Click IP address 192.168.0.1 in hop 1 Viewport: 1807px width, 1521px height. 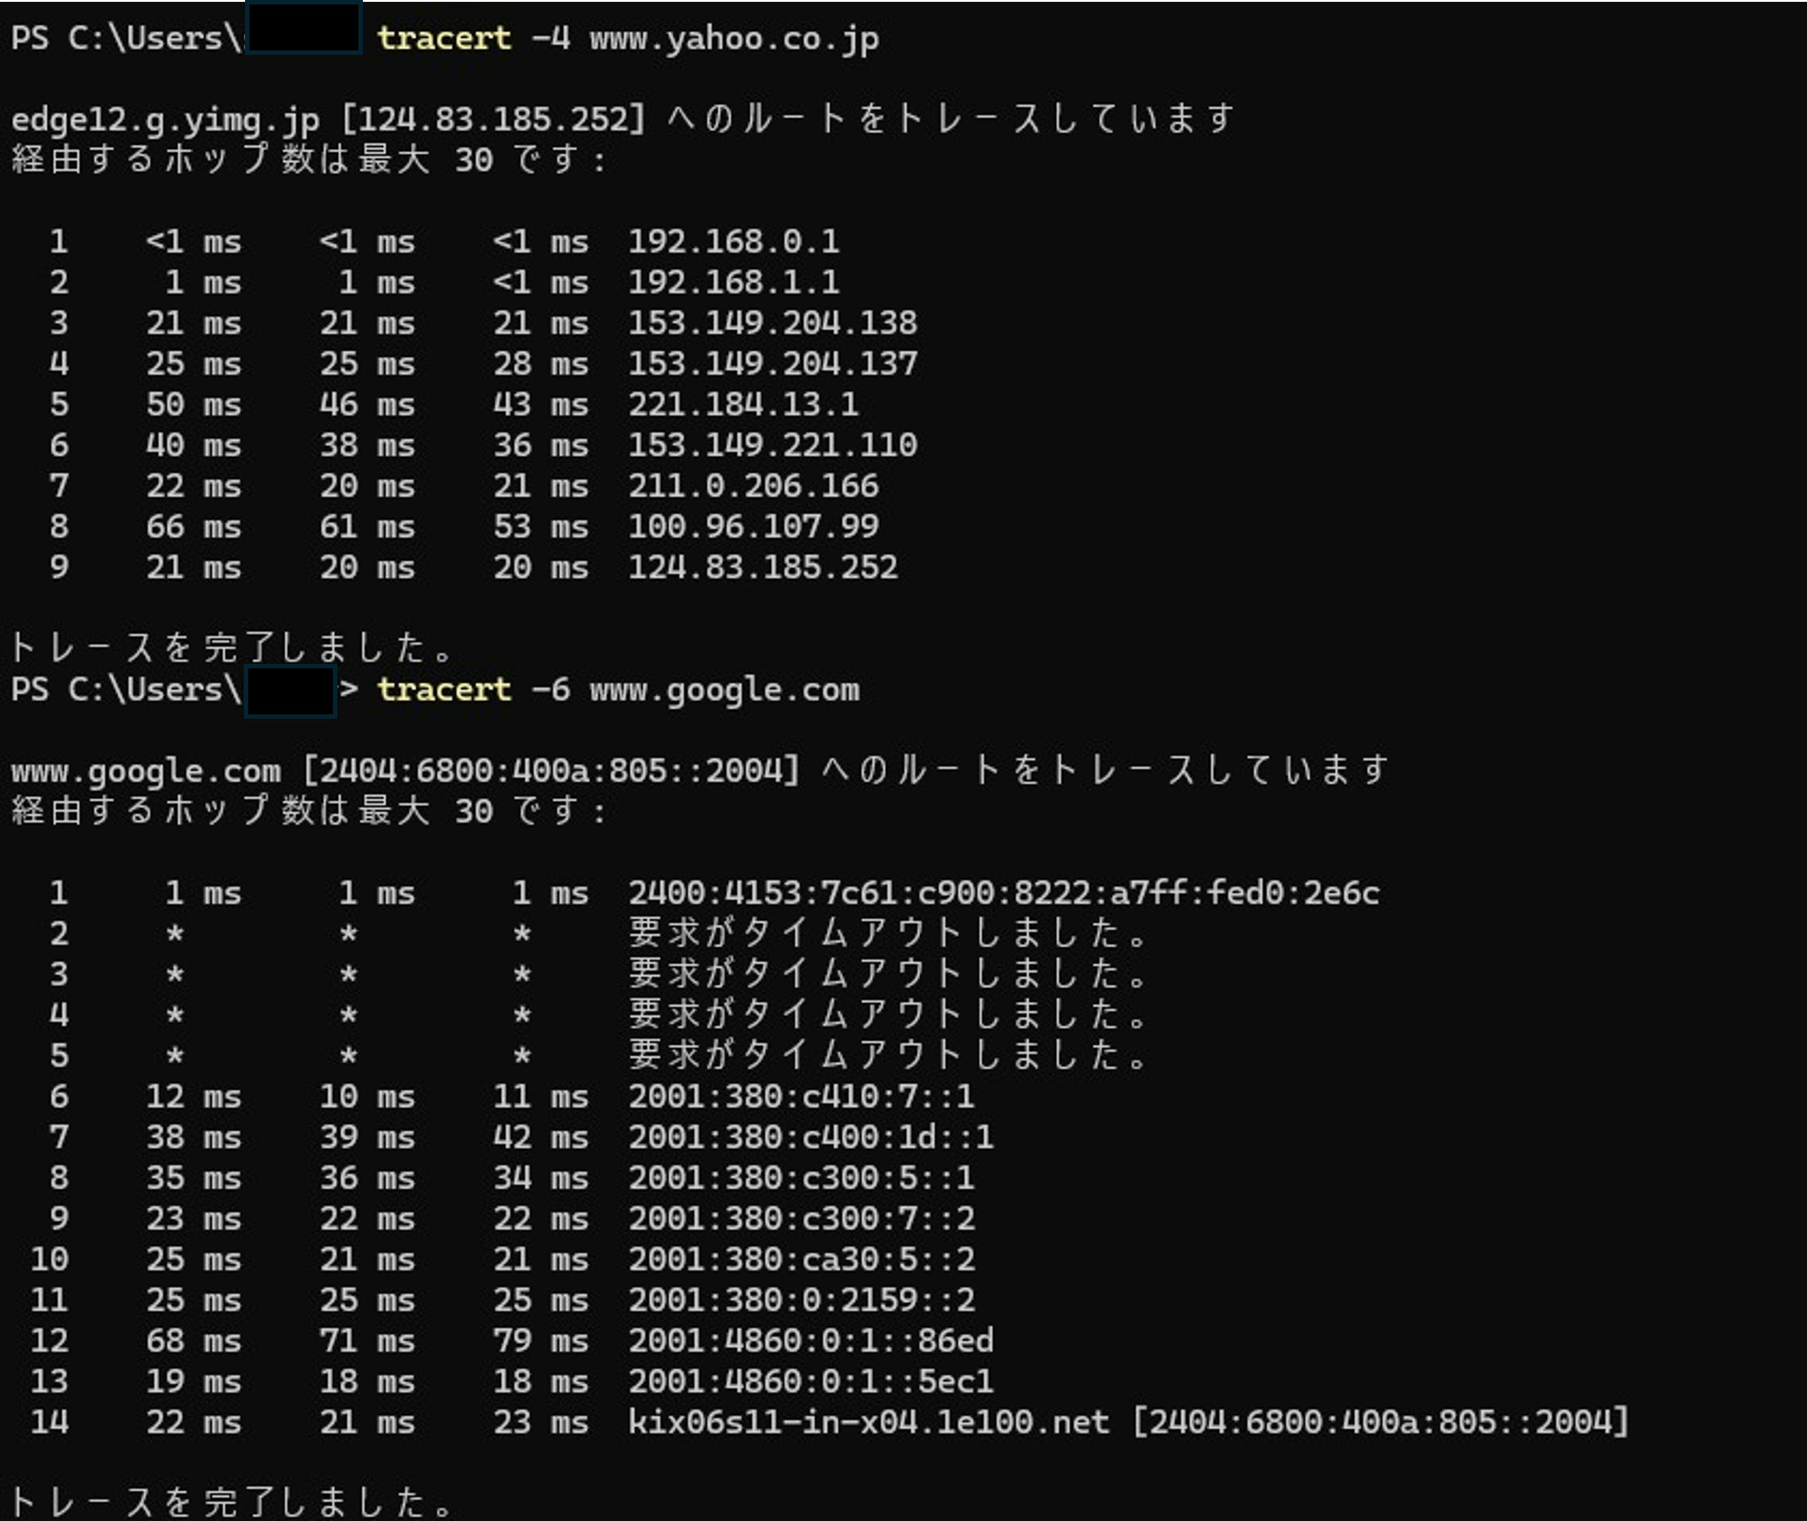733,241
